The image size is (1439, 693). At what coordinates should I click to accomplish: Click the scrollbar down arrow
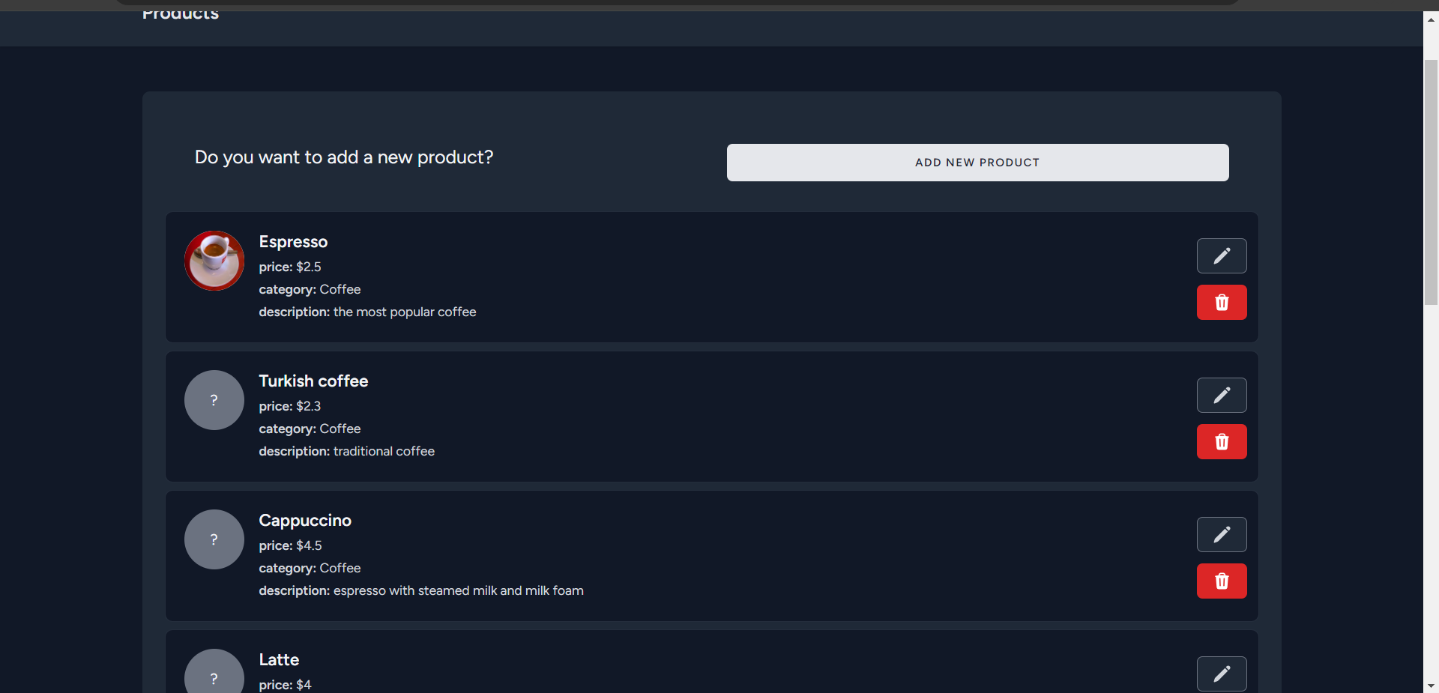[1431, 685]
